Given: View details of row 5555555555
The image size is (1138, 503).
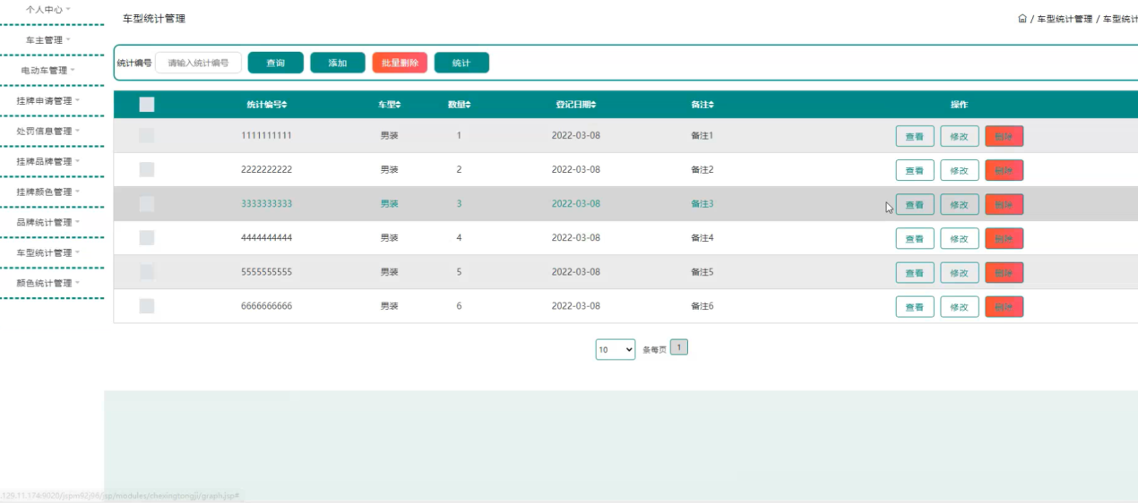Looking at the screenshot, I should coord(915,272).
